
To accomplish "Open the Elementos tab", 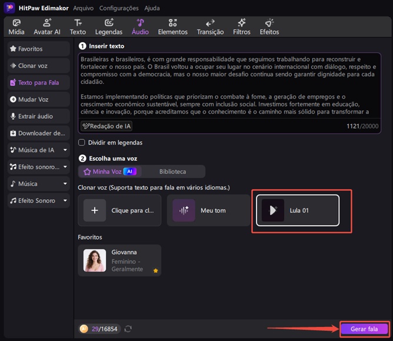I will [173, 27].
